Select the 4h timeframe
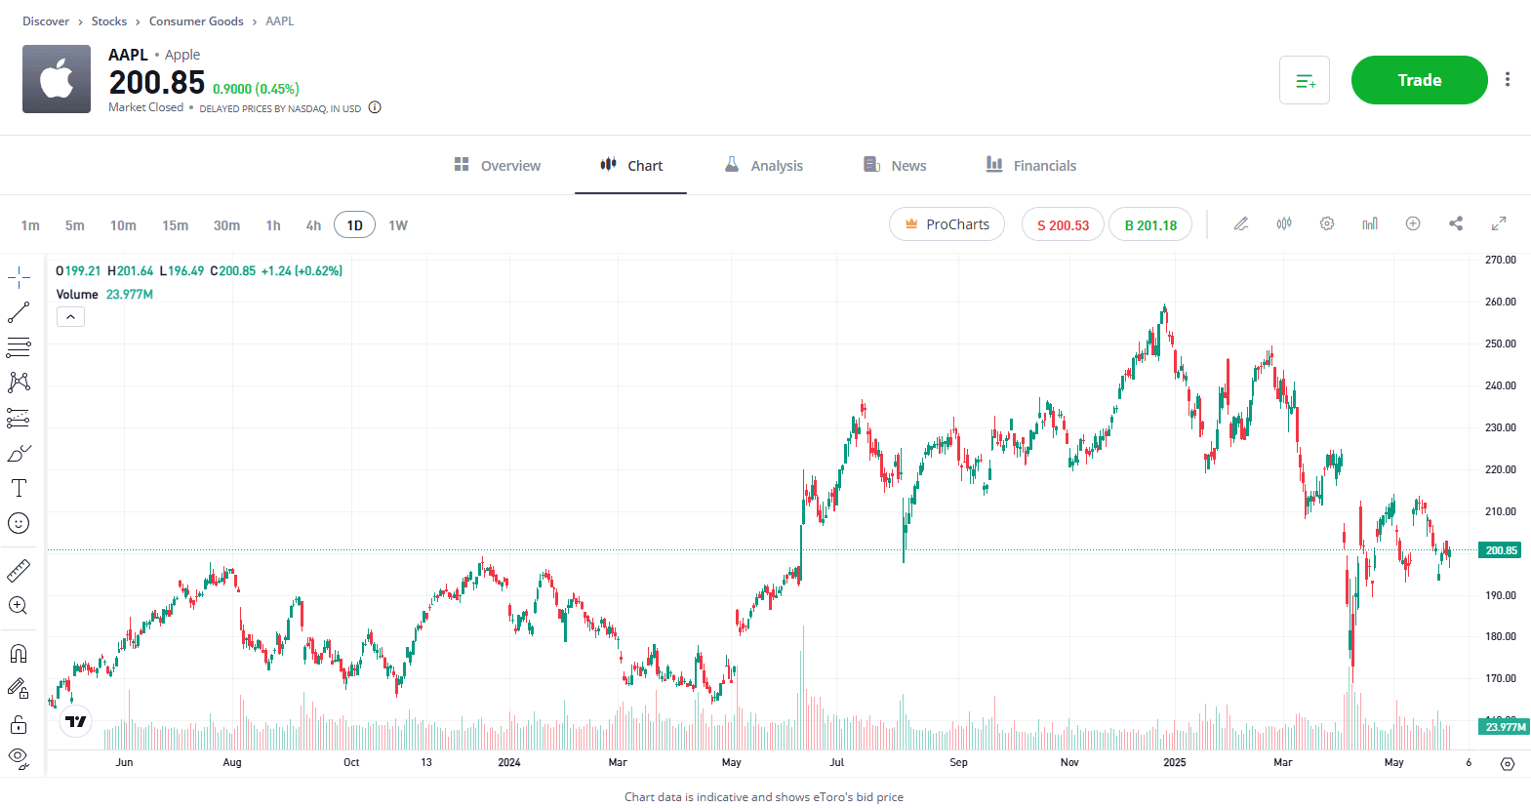The width and height of the screenshot is (1531, 808). pos(313,225)
